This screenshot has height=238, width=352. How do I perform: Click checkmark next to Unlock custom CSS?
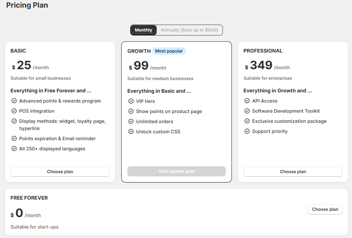click(x=131, y=132)
